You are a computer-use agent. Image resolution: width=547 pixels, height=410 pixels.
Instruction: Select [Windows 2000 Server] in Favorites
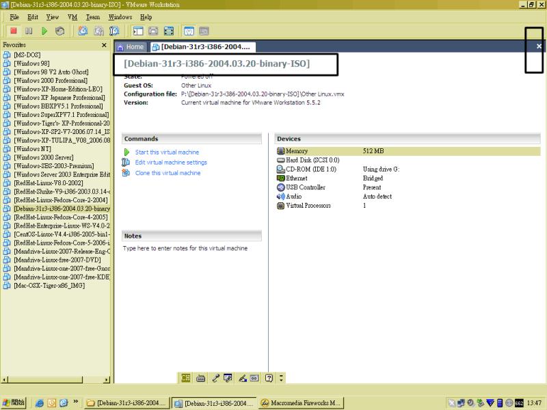pos(44,157)
